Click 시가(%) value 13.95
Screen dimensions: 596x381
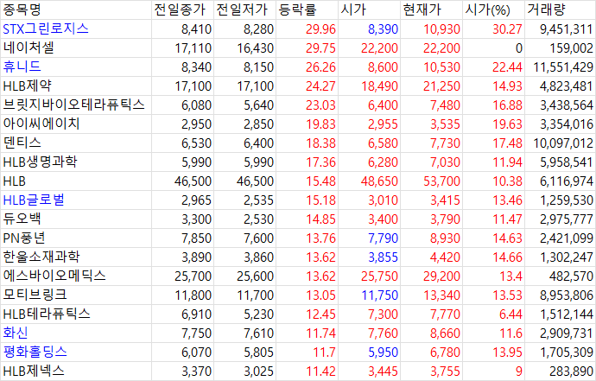[x=507, y=352]
